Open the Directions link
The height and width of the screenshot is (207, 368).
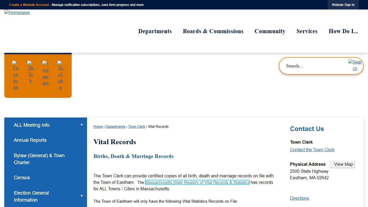299,198
